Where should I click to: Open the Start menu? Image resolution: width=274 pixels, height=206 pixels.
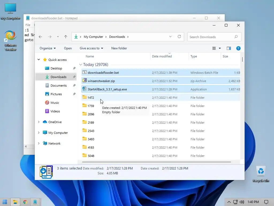(x=5, y=202)
